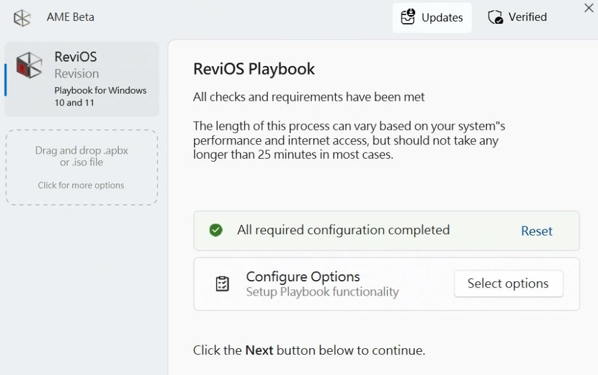Select the ReviOS Revision playbook entry
598x375 pixels.
tap(82, 79)
